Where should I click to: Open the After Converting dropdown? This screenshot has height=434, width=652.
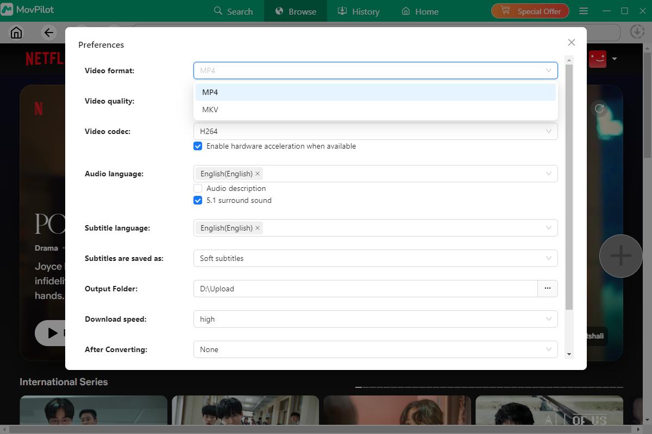[x=375, y=349]
